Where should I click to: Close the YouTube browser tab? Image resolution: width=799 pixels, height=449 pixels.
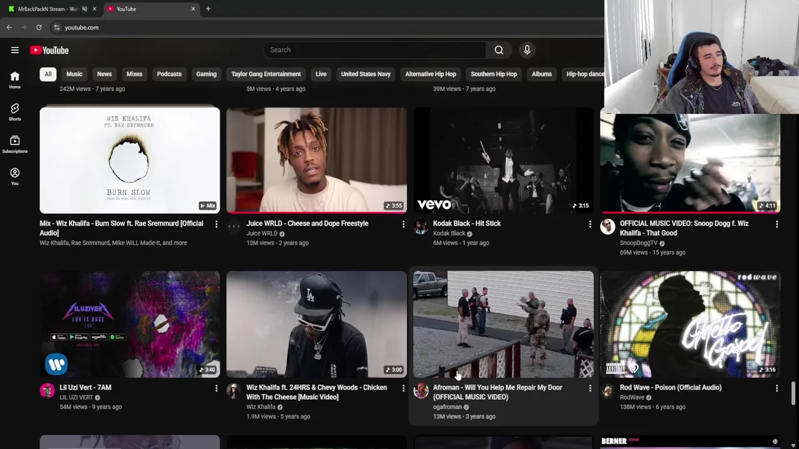coord(193,9)
